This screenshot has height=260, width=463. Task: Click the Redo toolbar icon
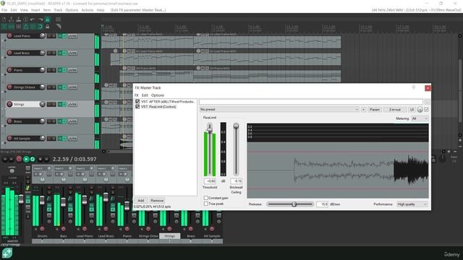pos(41,19)
